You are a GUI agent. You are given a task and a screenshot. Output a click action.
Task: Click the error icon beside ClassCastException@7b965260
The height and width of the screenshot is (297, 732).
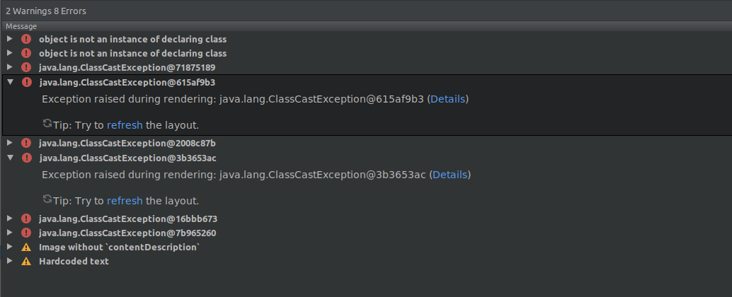pyautogui.click(x=26, y=233)
